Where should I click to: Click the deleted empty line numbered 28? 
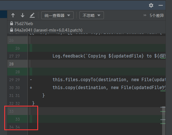[85, 64]
